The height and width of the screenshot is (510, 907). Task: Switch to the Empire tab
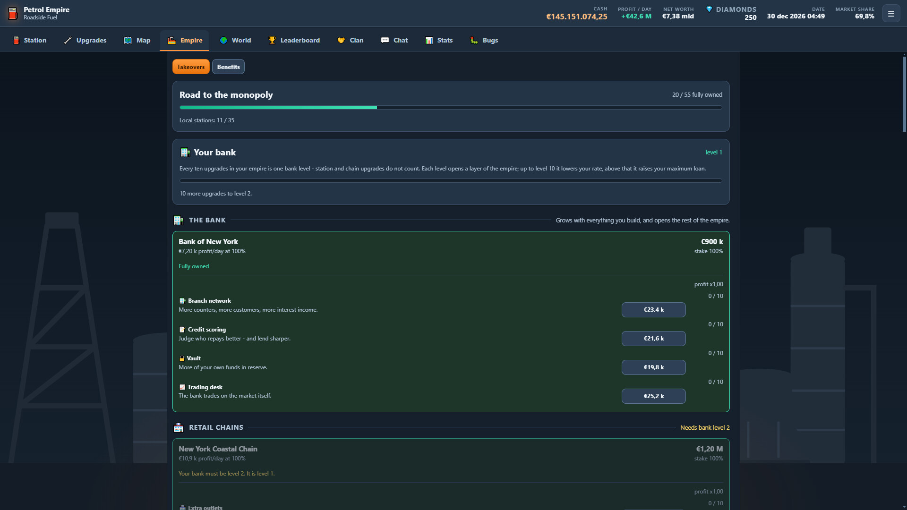click(x=185, y=40)
